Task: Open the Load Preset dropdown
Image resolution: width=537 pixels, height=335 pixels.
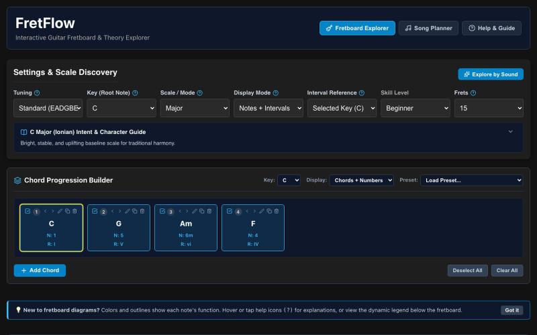Action: coord(472,180)
